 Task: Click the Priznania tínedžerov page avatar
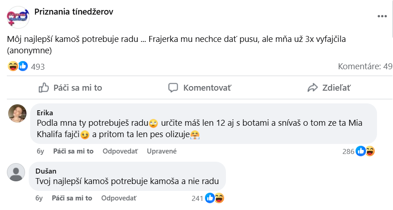click(x=18, y=16)
